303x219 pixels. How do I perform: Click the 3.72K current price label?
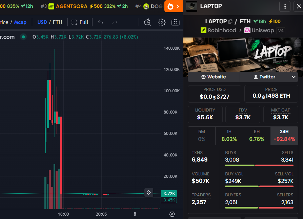(169, 193)
